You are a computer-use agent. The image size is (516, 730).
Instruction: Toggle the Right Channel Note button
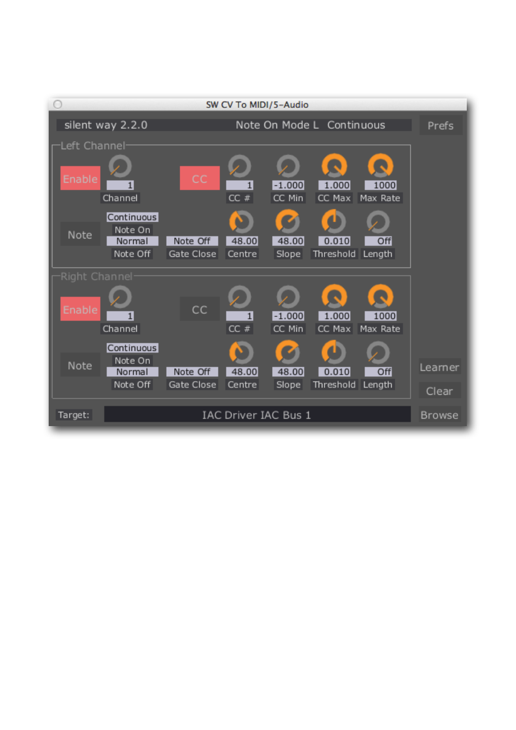tap(80, 366)
